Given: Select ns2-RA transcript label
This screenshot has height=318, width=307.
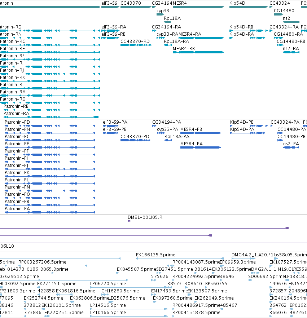Looking at the screenshot, I should pyautogui.click(x=291, y=49).
